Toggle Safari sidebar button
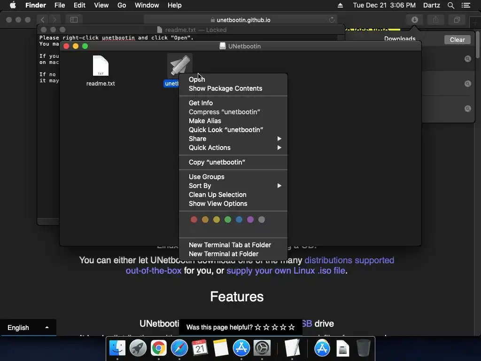The image size is (481, 361). (74, 20)
